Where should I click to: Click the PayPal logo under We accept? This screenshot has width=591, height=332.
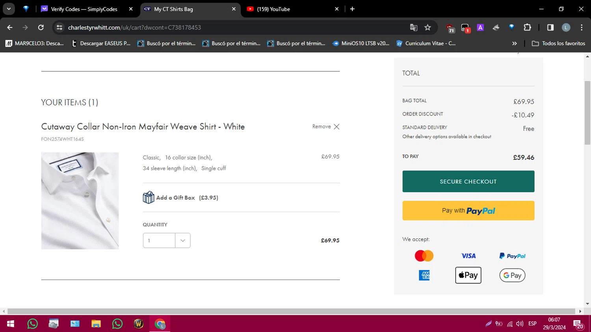[x=512, y=256]
